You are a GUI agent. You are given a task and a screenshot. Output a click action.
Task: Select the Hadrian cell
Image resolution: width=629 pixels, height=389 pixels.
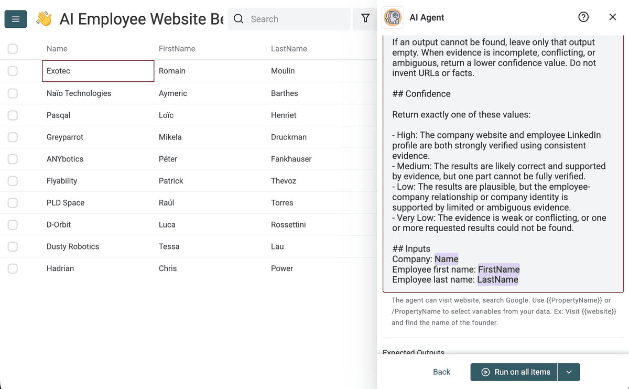[98, 268]
